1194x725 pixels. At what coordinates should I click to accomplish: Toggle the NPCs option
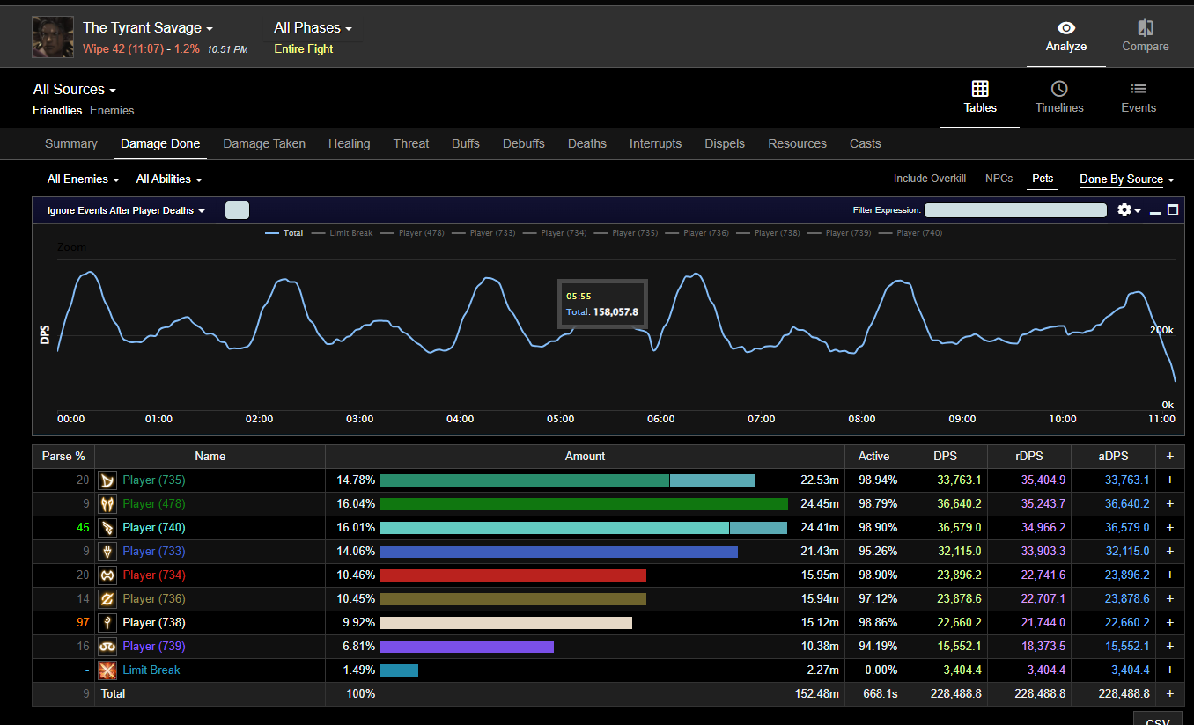pos(999,179)
